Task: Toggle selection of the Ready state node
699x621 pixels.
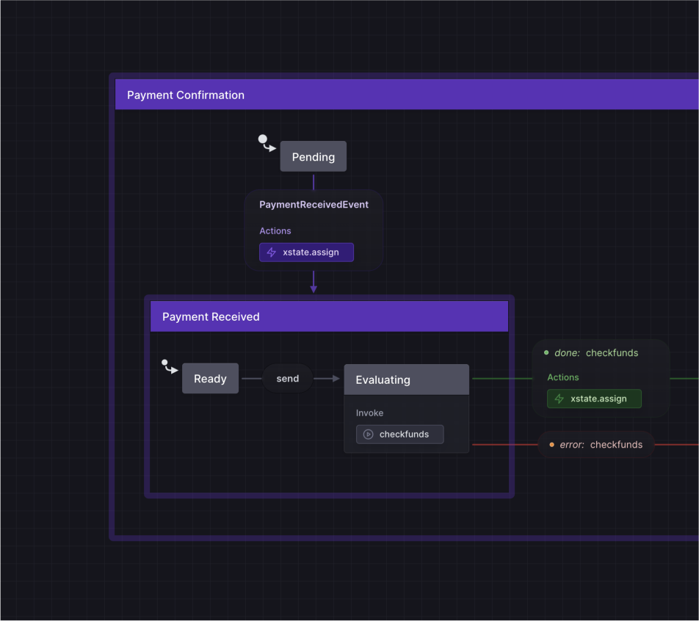Action: pos(210,378)
